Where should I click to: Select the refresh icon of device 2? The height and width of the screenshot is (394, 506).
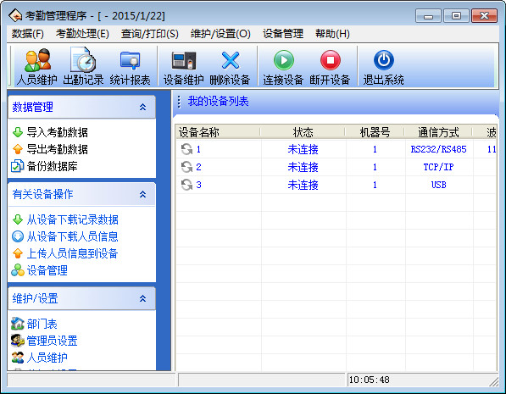tap(186, 167)
